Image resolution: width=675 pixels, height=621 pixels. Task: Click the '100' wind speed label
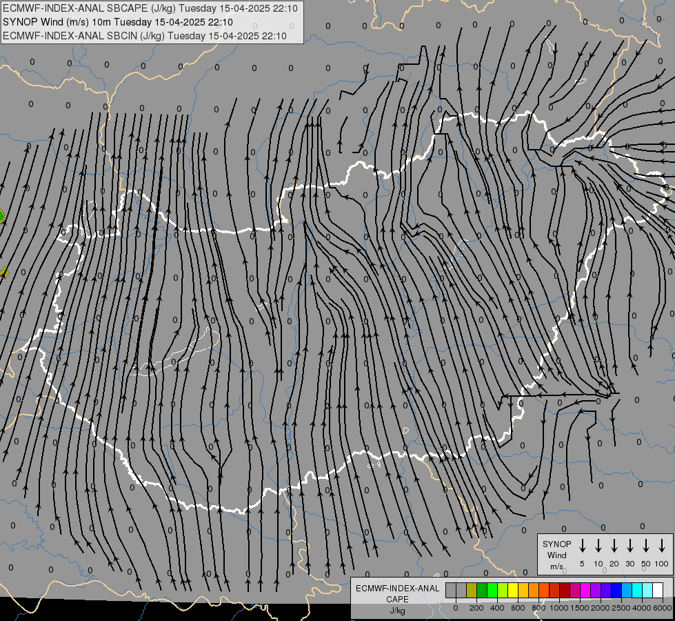pyautogui.click(x=662, y=564)
